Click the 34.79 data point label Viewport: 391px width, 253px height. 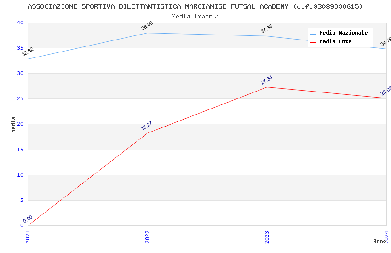(x=385, y=42)
